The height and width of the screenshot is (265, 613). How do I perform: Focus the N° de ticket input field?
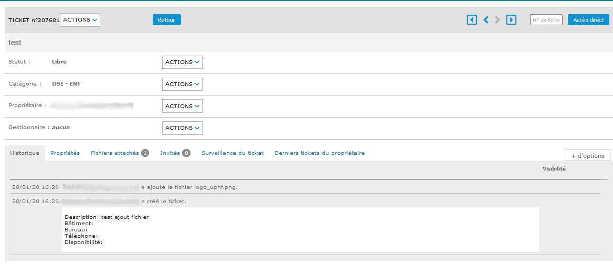(546, 20)
